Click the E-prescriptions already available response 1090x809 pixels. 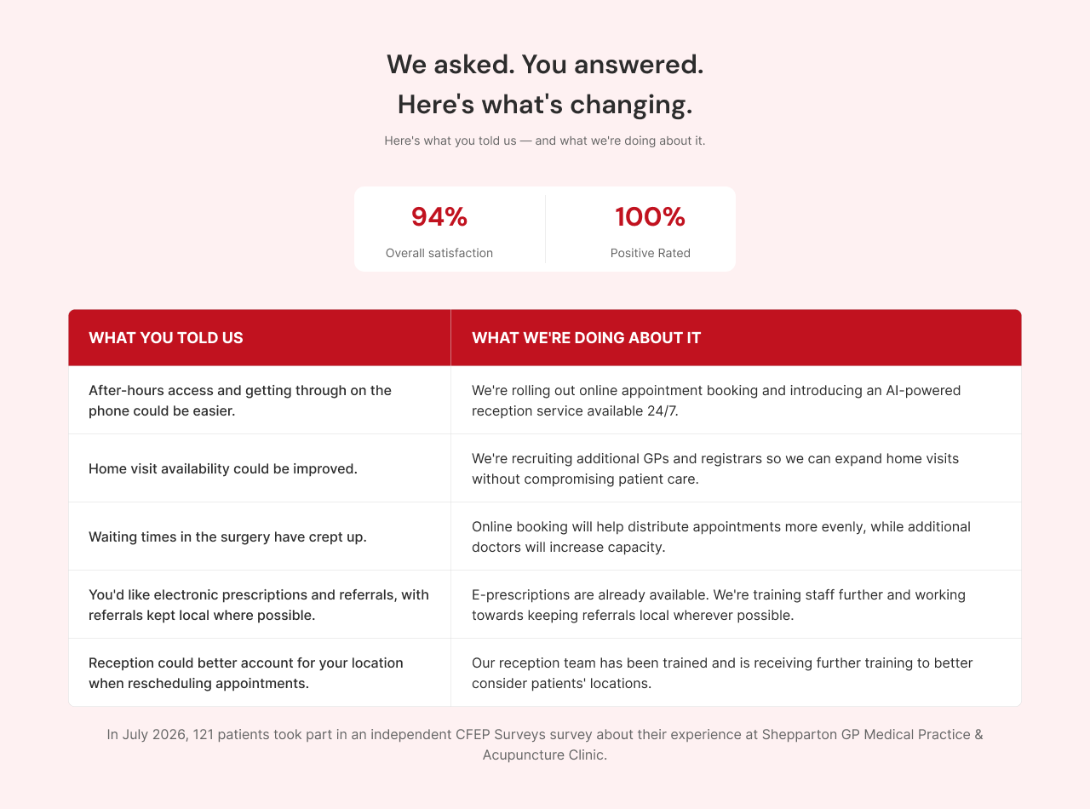pos(737,605)
